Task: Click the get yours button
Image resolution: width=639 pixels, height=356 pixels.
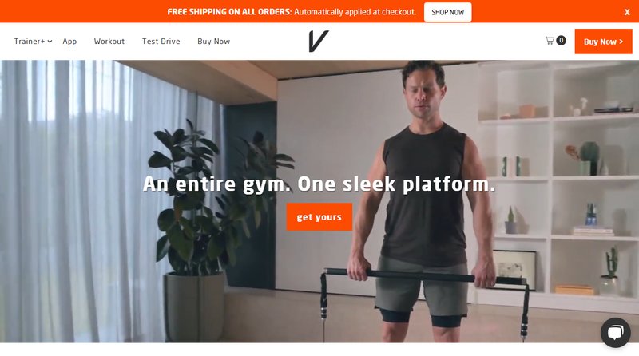Action: pyautogui.click(x=319, y=216)
